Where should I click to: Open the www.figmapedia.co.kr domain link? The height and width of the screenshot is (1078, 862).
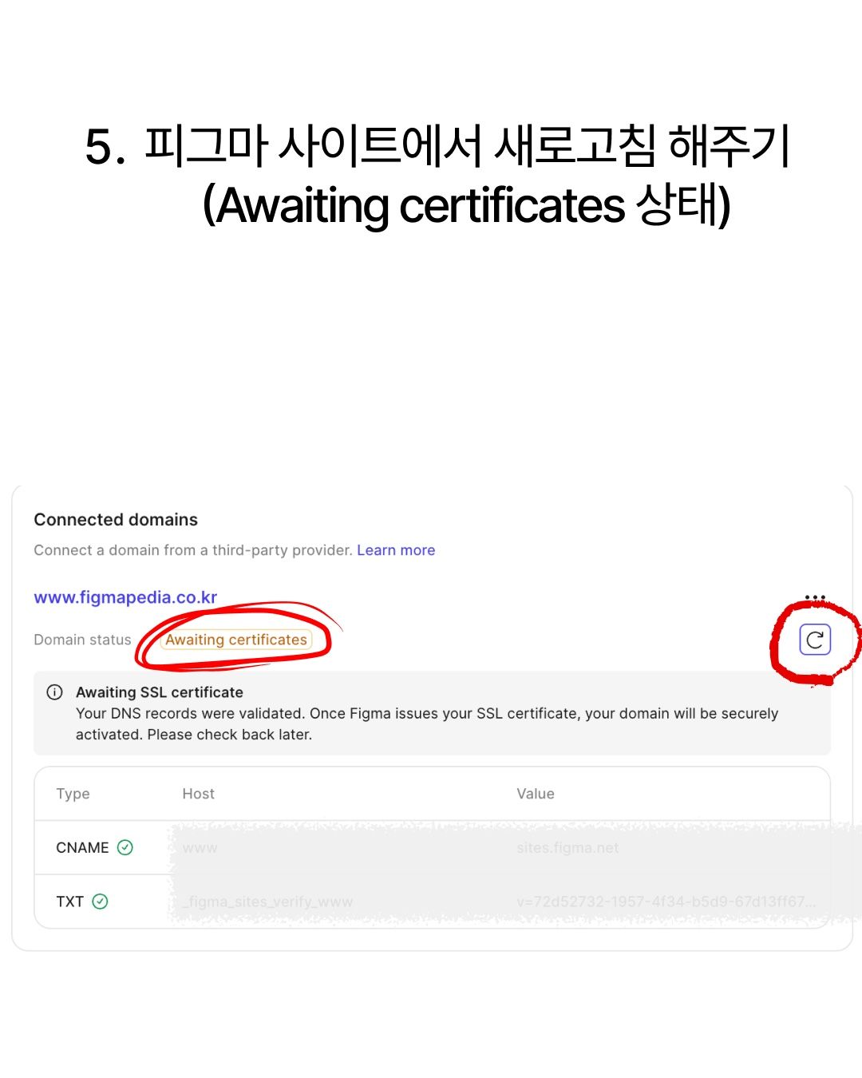(x=125, y=597)
